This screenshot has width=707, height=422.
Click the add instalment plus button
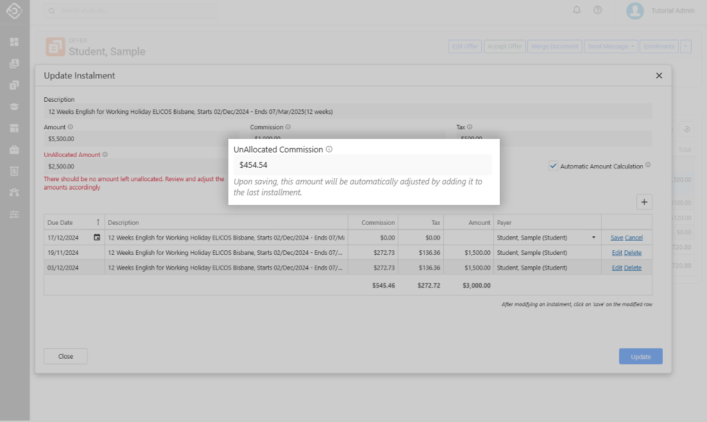click(x=644, y=202)
